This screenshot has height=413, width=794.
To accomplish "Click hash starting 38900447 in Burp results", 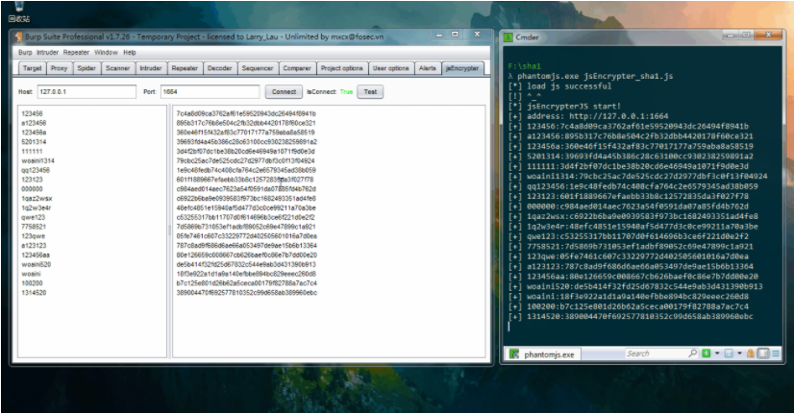I will coord(247,293).
